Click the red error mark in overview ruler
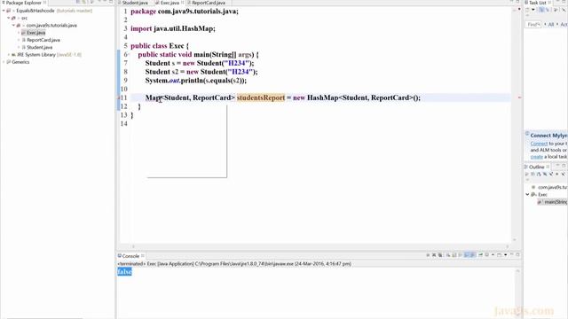The image size is (568, 319). (519, 97)
